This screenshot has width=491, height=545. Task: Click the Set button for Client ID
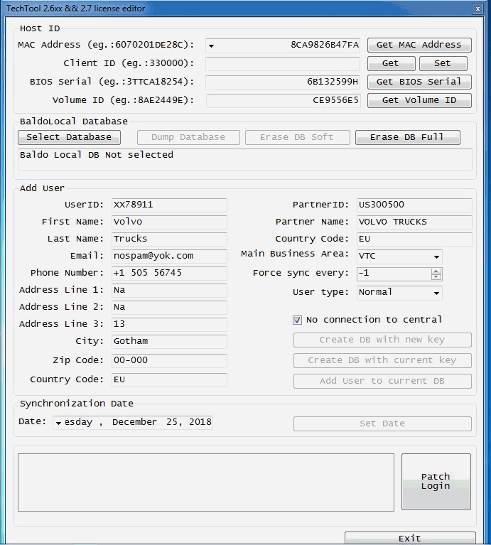pos(442,63)
